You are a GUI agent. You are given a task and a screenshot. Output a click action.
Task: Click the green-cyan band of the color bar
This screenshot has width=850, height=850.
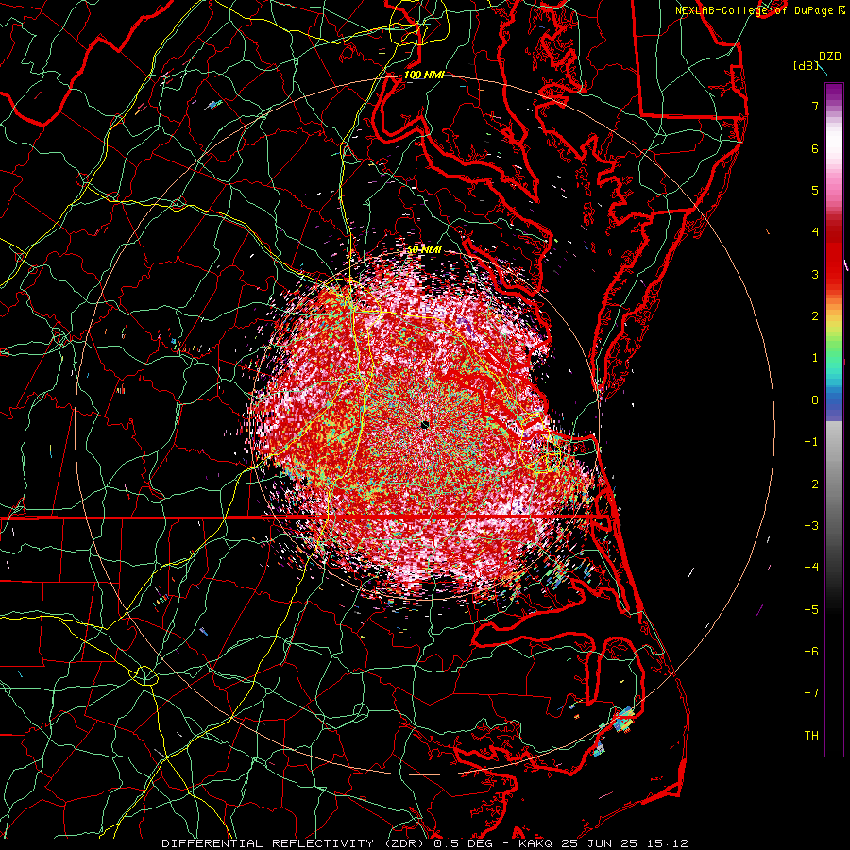pos(834,361)
